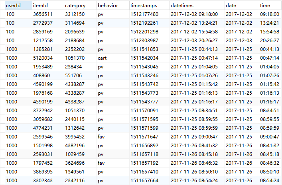This screenshot has height=185, width=282.
Task: Click category cell 1029459
Action: tap(80, 154)
